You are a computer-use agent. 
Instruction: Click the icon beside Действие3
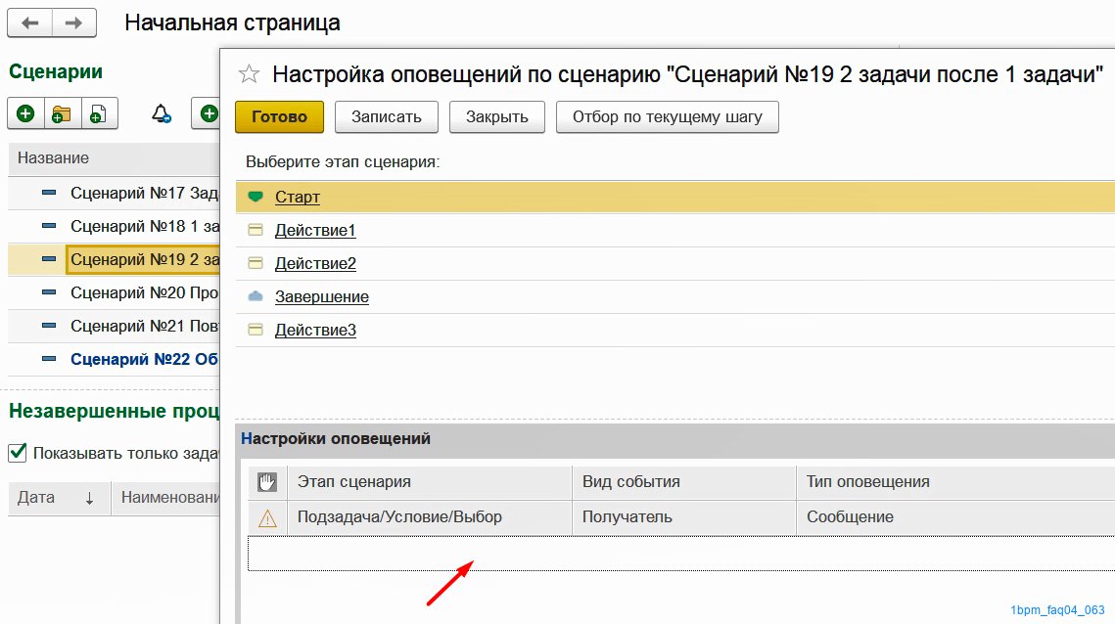tap(256, 330)
